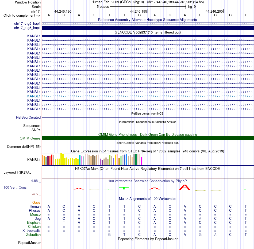
Task: Select the light-blue highlighted KANSL1 transcript label
Action: [34, 96]
